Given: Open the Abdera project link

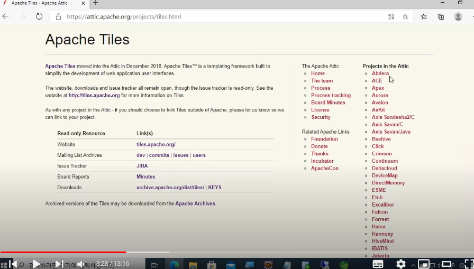Looking at the screenshot, I should tap(380, 73).
